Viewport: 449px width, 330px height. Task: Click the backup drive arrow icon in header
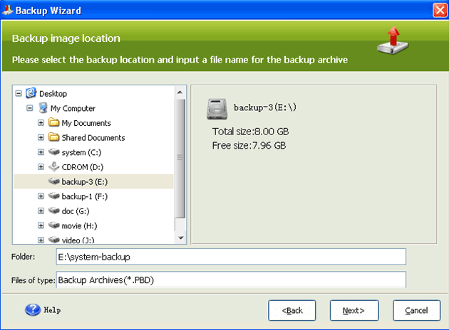392,41
